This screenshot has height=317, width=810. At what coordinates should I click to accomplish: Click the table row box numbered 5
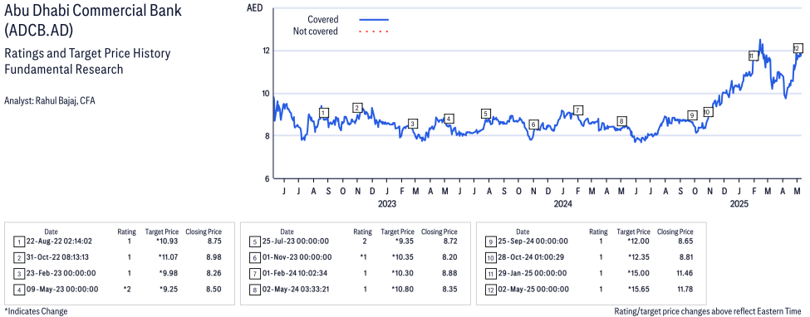pos(254,241)
